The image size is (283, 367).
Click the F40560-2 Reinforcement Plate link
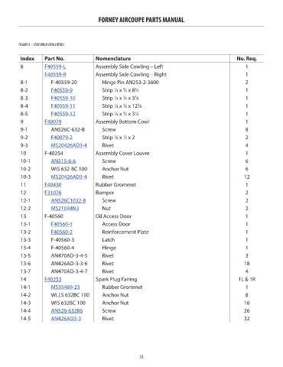(x=62, y=232)
